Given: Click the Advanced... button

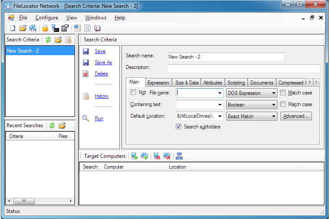Looking at the screenshot, I should coord(296,116).
